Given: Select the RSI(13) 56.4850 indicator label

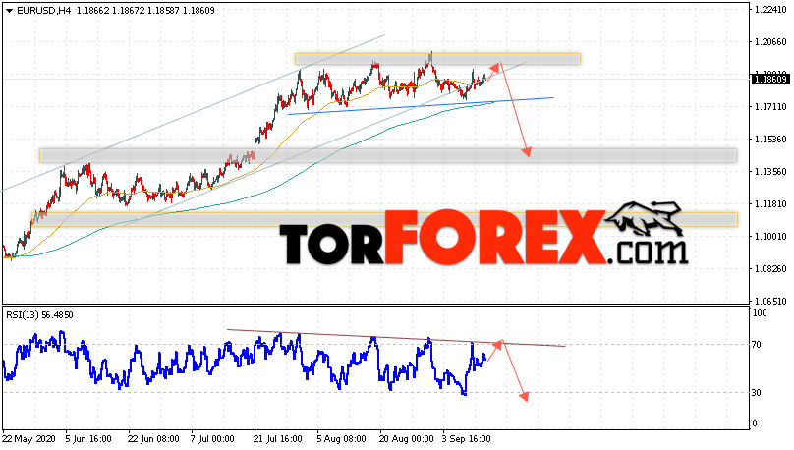Looking at the screenshot, I should coord(39,315).
